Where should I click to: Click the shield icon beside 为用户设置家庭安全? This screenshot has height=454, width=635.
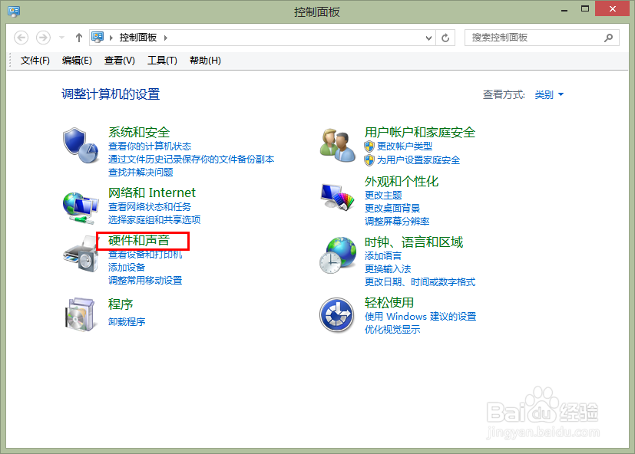point(369,160)
